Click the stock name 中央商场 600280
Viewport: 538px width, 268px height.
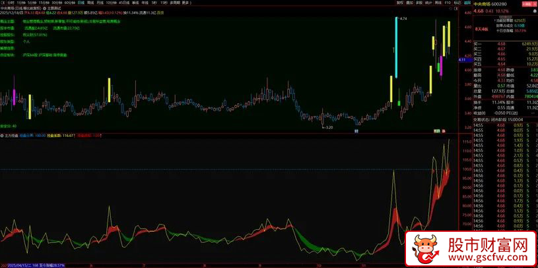490,4
